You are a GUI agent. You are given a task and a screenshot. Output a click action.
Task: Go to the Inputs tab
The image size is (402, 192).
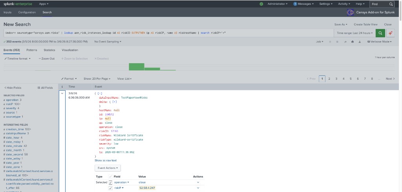click(x=7, y=12)
